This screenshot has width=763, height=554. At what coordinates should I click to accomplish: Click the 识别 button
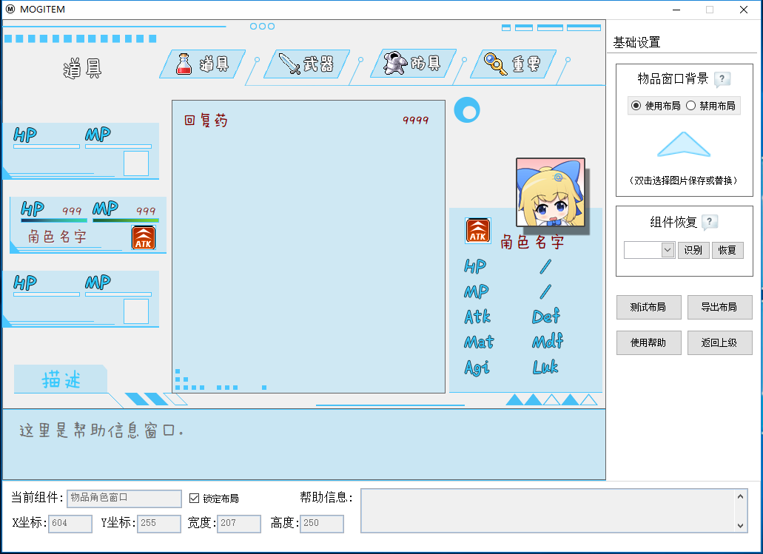[x=693, y=250]
